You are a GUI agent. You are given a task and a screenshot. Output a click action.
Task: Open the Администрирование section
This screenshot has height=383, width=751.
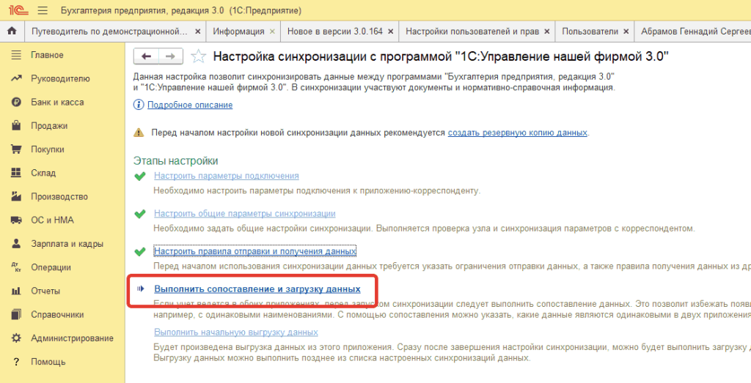tap(72, 338)
